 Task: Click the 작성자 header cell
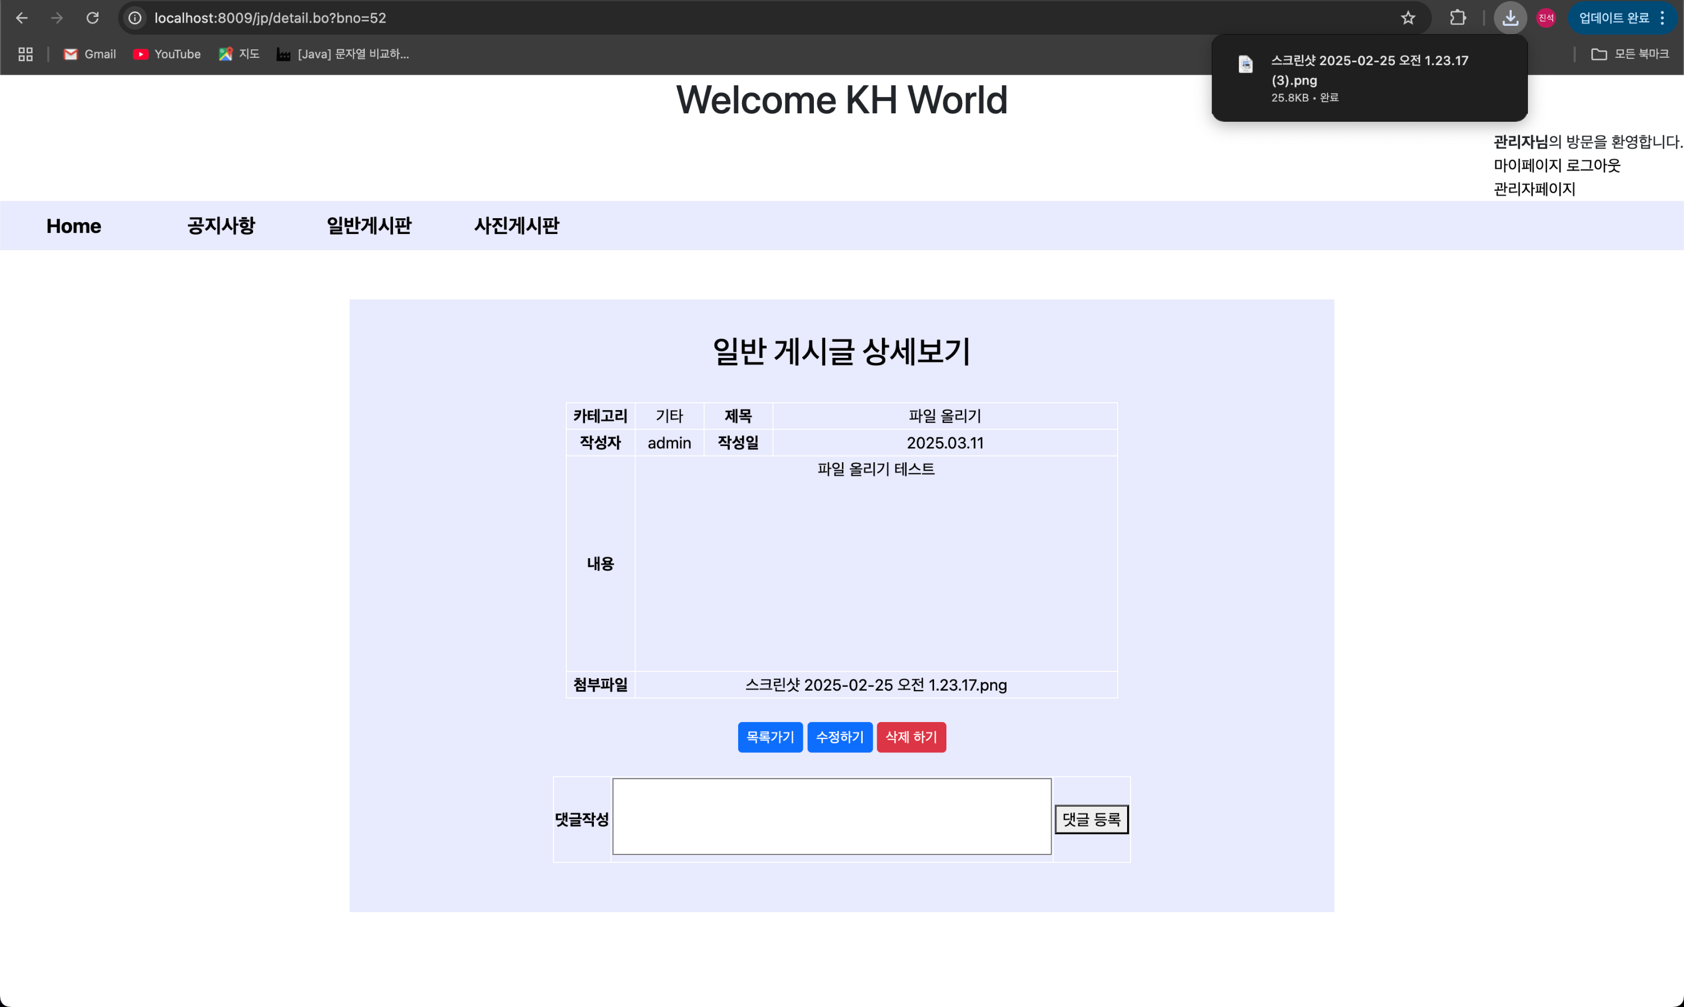click(x=601, y=443)
